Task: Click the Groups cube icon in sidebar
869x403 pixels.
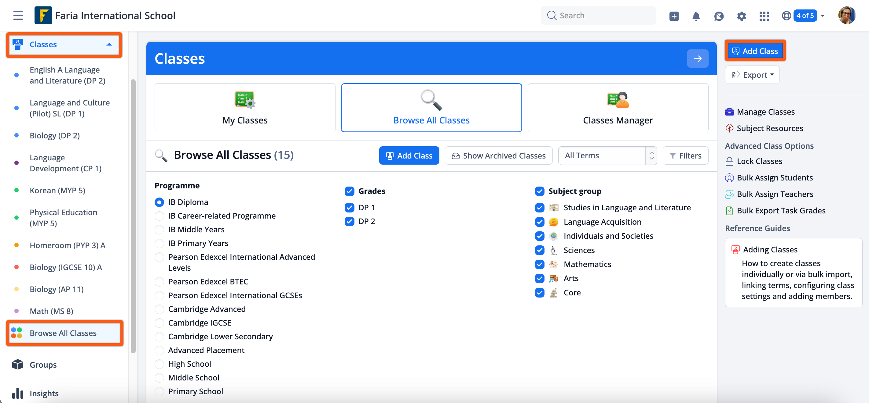Action: point(17,364)
